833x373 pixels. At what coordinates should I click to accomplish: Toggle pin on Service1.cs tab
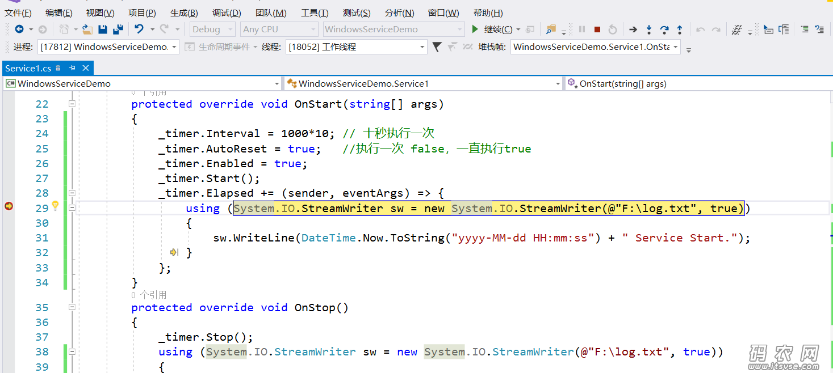point(72,68)
